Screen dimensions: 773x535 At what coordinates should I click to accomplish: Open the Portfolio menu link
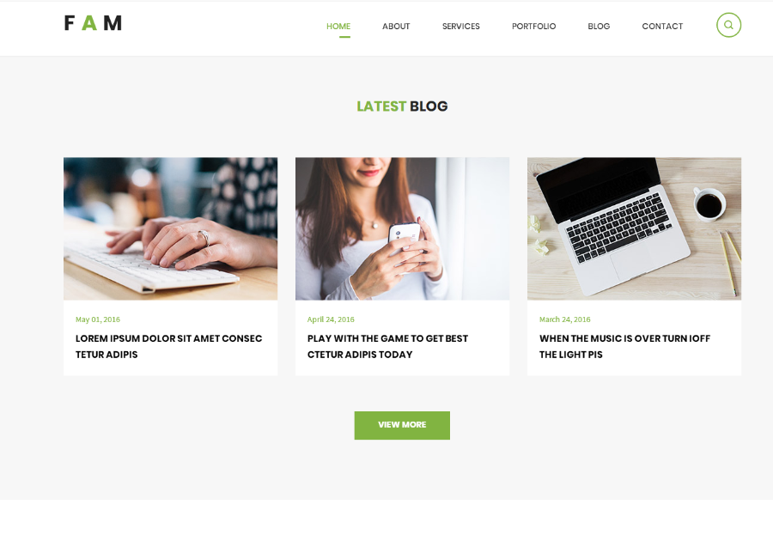(533, 26)
